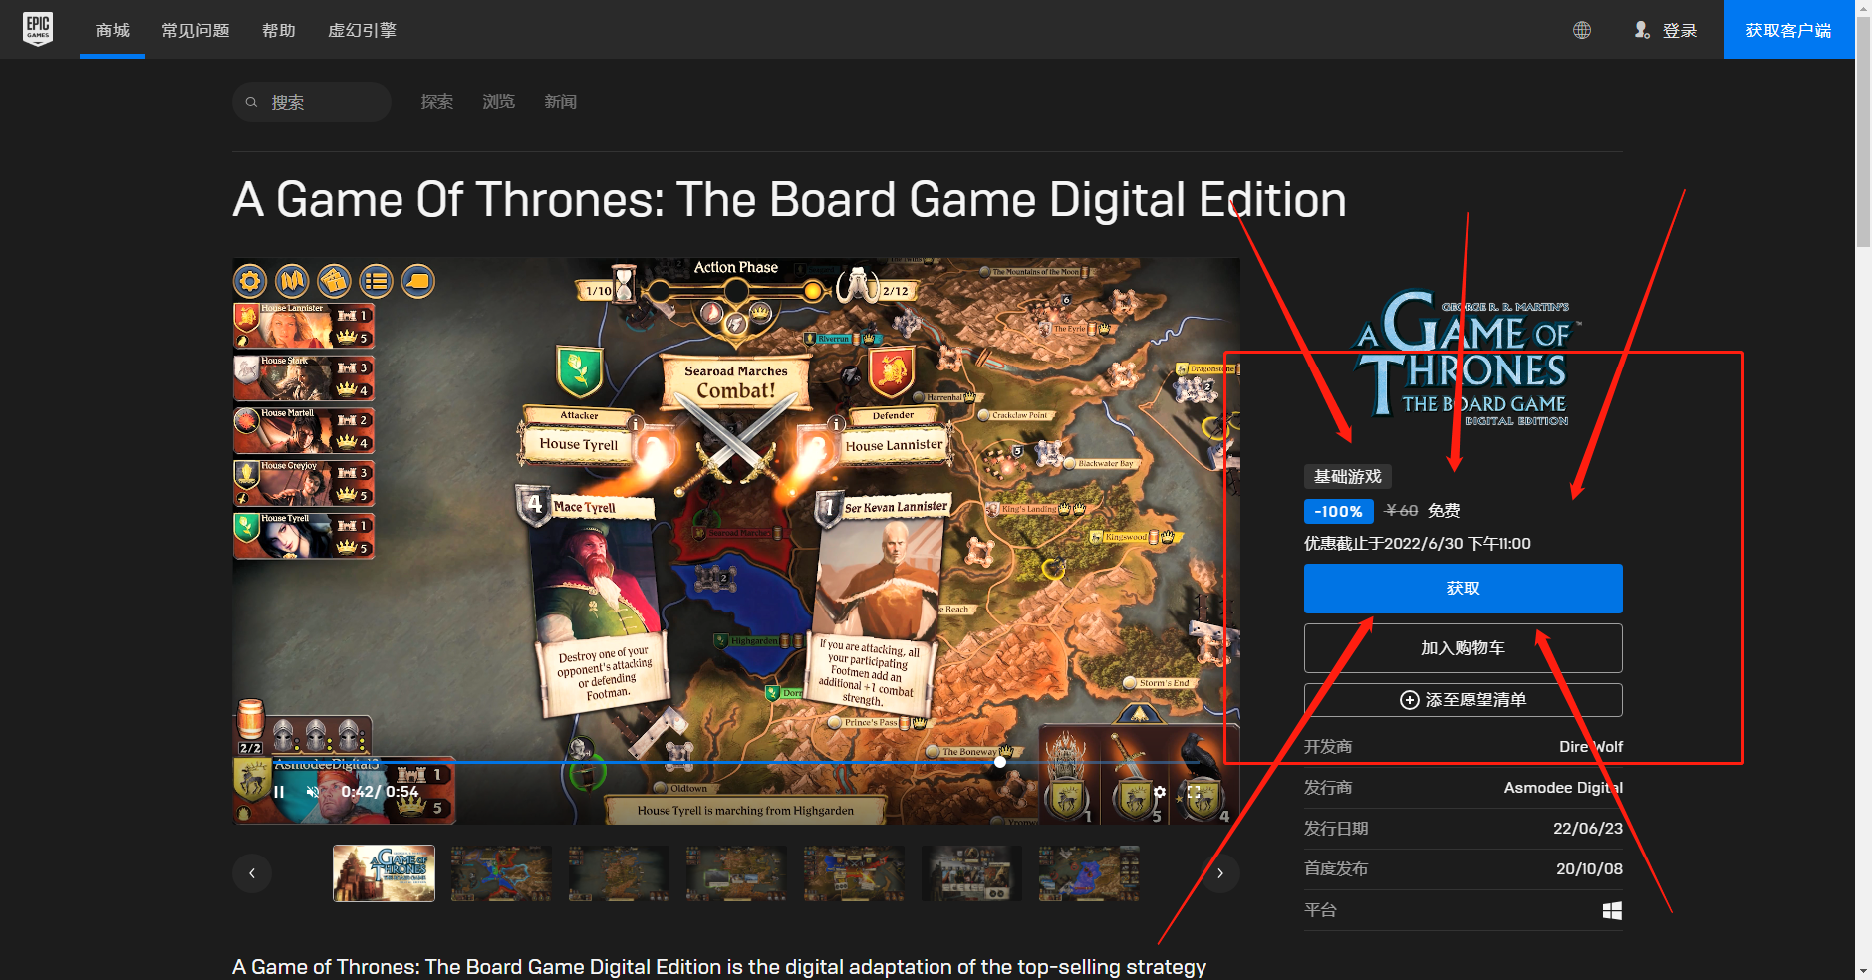Viewport: 1872px width, 980px height.
Task: Select the first Game of Thrones thumbnail
Action: pos(383,872)
